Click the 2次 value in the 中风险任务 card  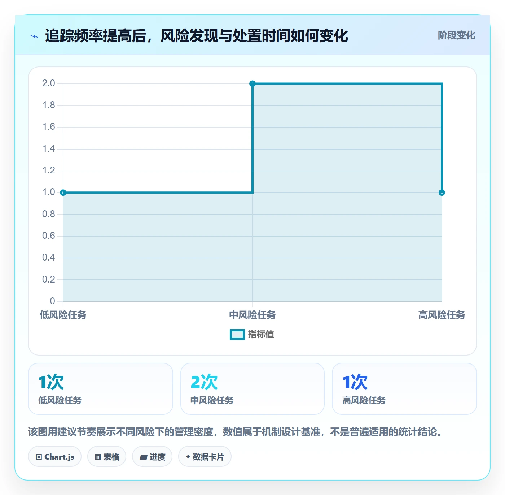204,382
